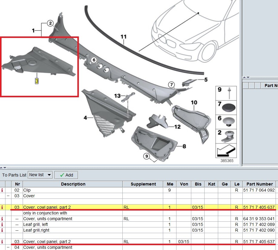Viewport: 278px width, 250px height.
Task: Select highlighted Cover, cowl panel, part 2 row
Action: coord(138,207)
